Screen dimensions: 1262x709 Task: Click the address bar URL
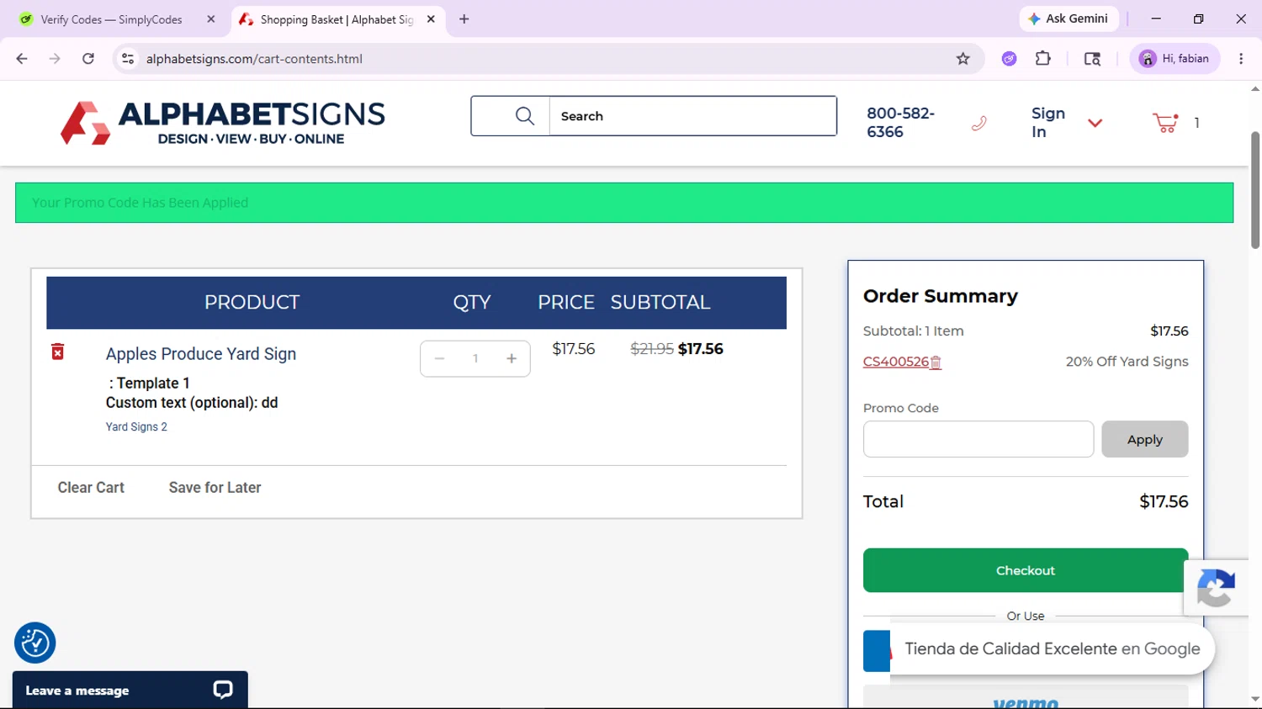coord(254,59)
